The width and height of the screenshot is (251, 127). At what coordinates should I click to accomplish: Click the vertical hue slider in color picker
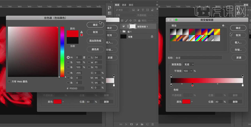pyautogui.click(x=62, y=52)
